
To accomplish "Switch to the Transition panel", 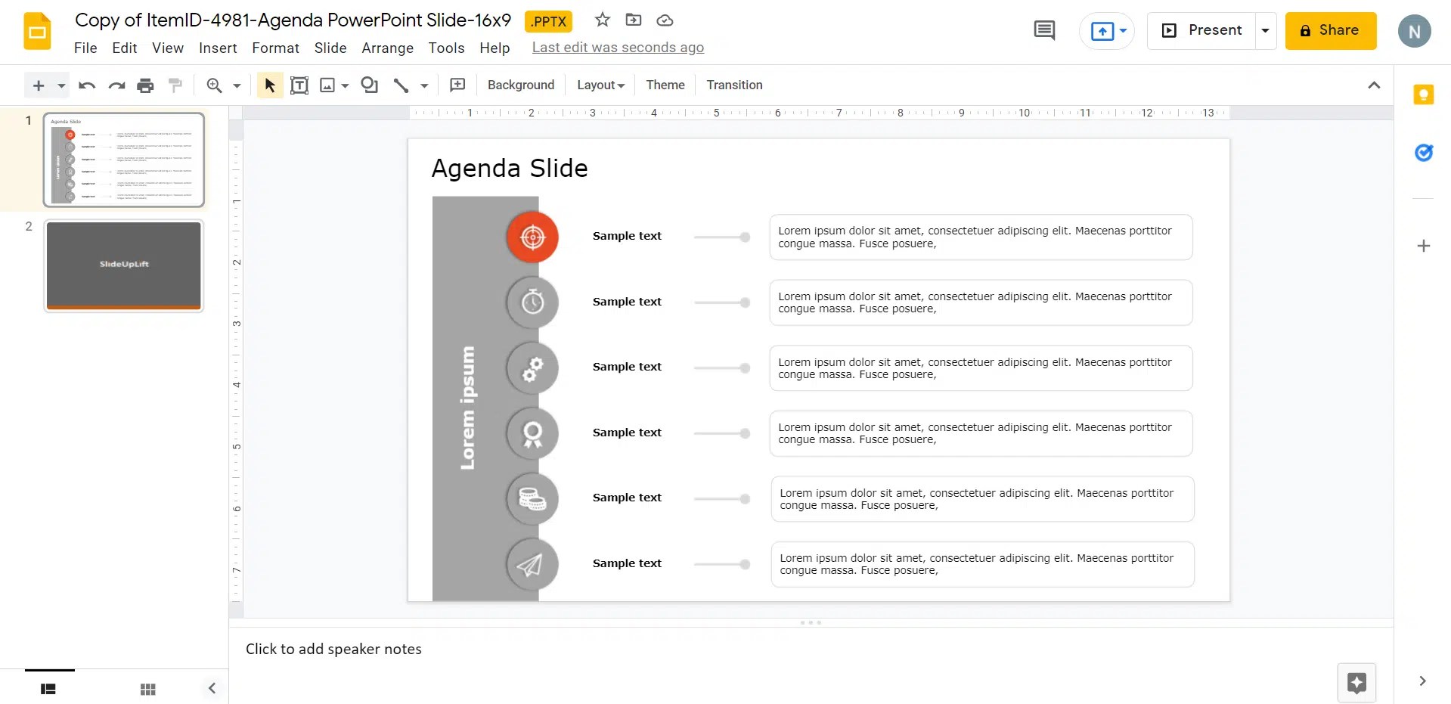I will coord(734,85).
